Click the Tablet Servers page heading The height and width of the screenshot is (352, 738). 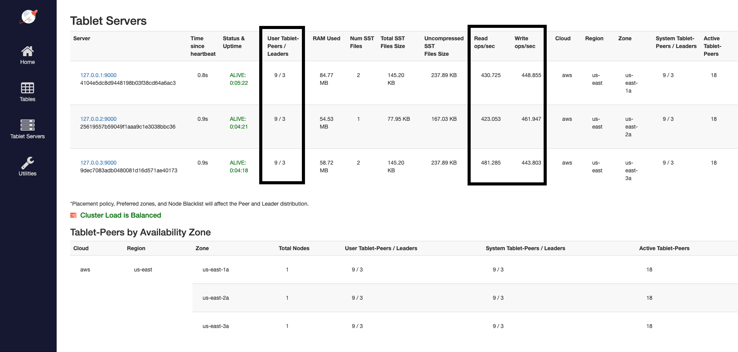108,21
